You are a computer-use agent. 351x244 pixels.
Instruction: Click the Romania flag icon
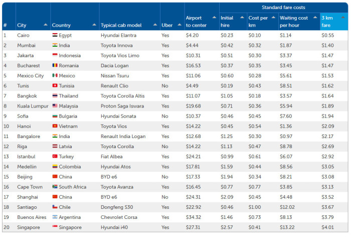(x=55, y=65)
